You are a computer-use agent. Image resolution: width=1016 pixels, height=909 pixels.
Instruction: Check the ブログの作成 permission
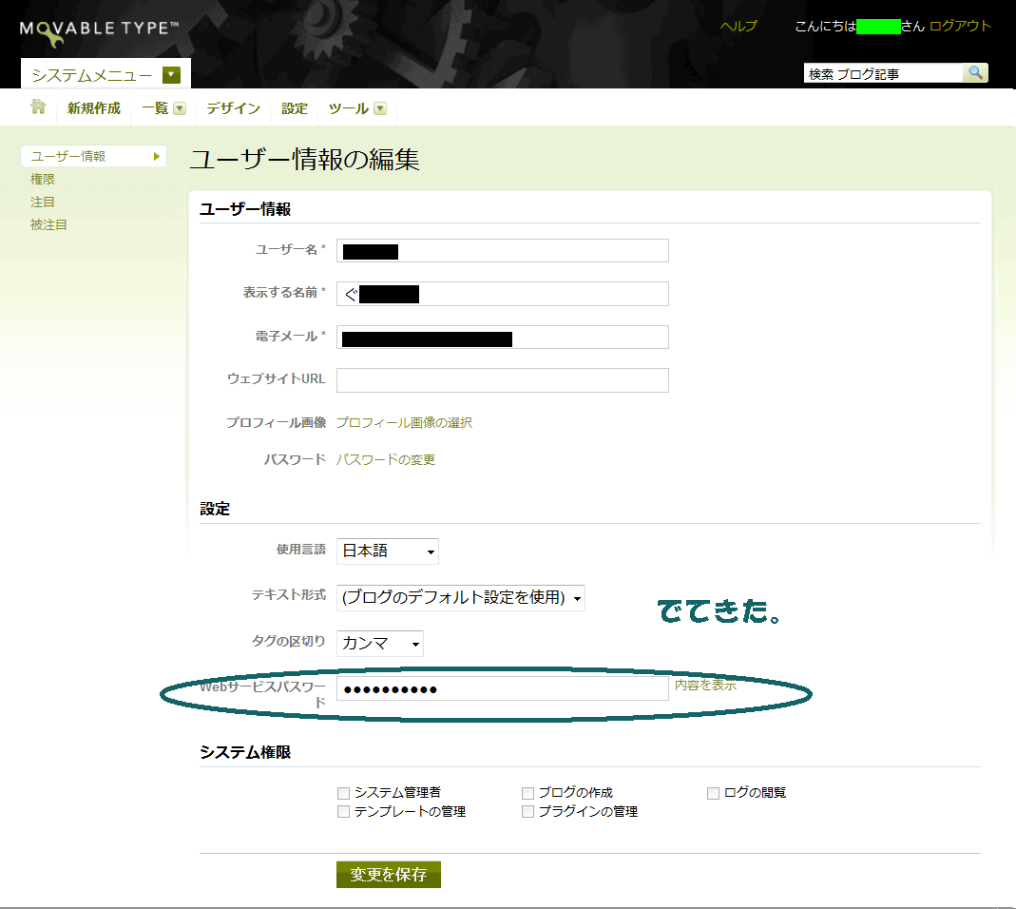528,793
